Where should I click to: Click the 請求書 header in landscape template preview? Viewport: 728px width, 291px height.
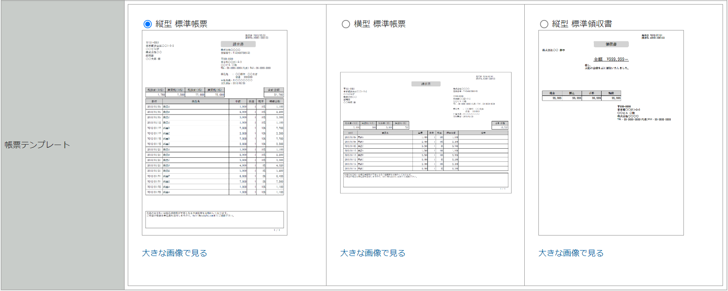pyautogui.click(x=426, y=84)
